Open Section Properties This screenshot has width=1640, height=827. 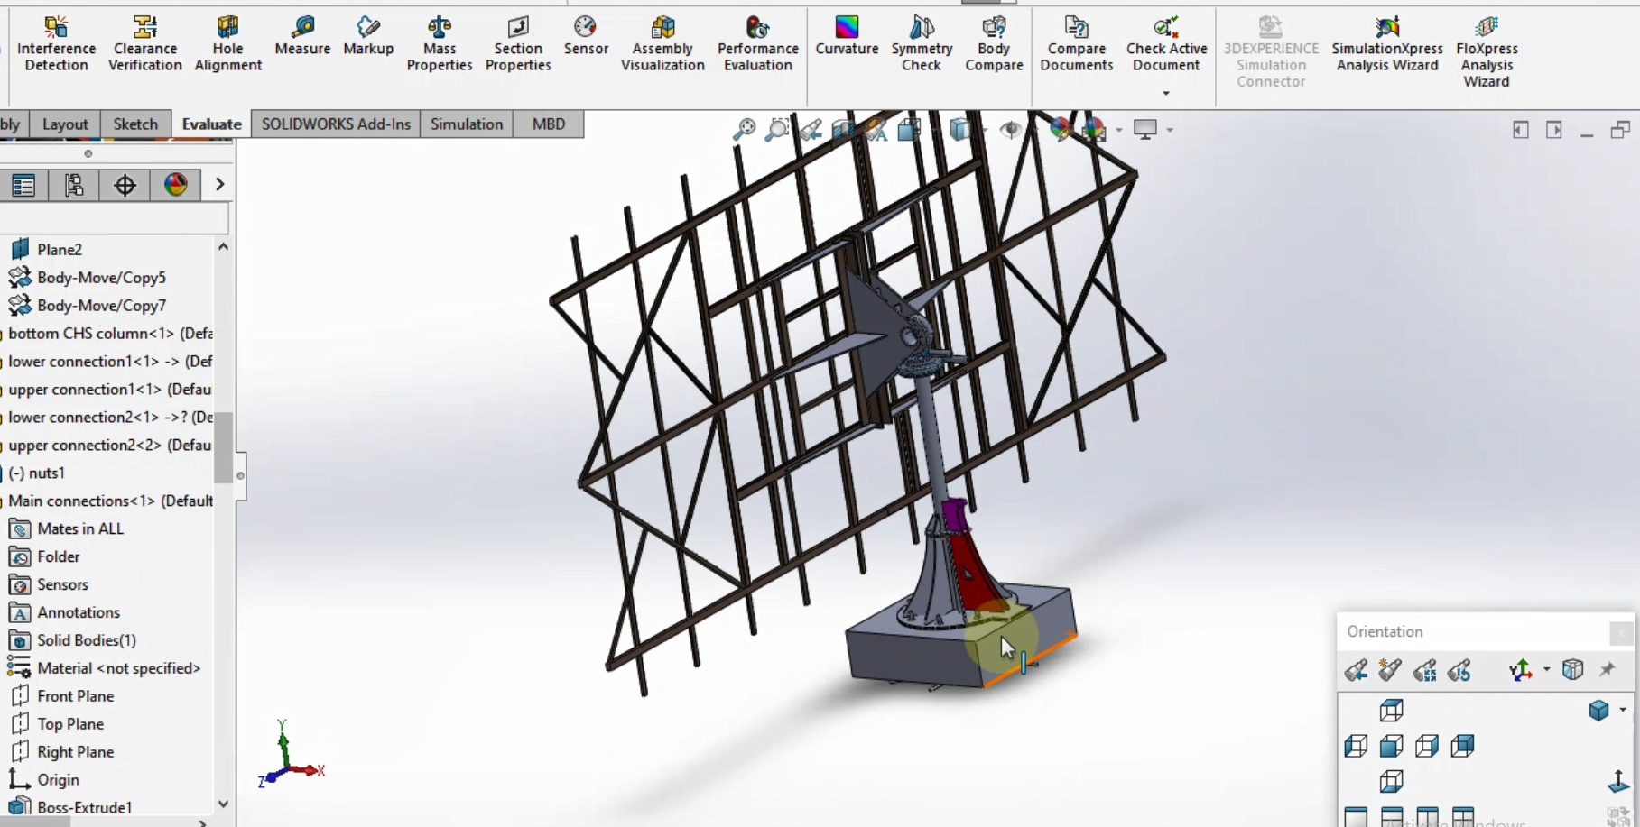click(518, 43)
